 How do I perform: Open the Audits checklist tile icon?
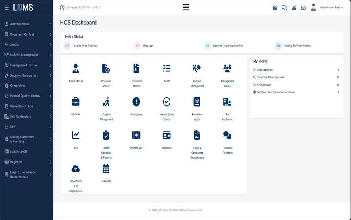pyautogui.click(x=167, y=69)
